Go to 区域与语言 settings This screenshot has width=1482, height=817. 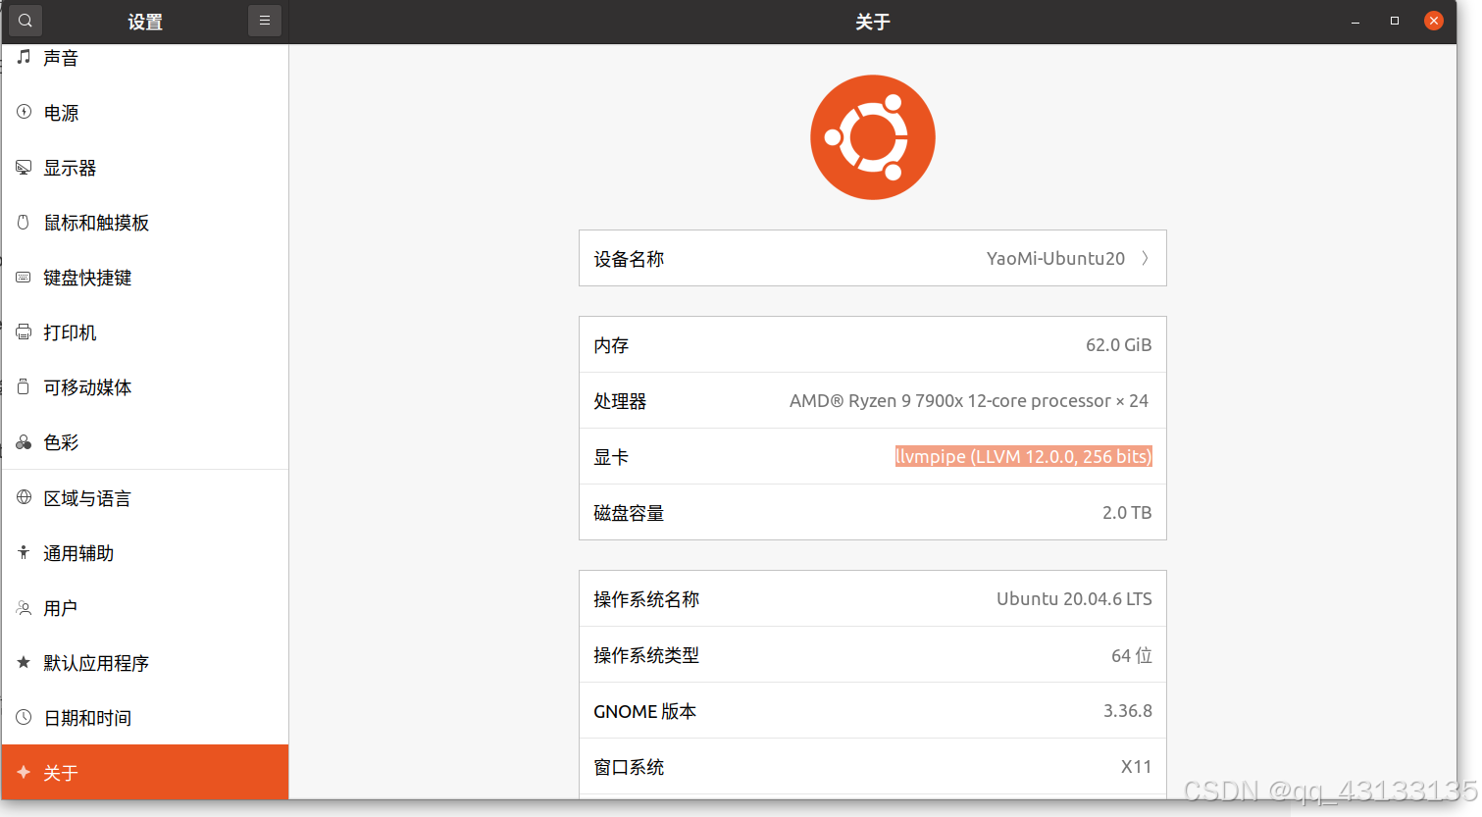click(145, 498)
